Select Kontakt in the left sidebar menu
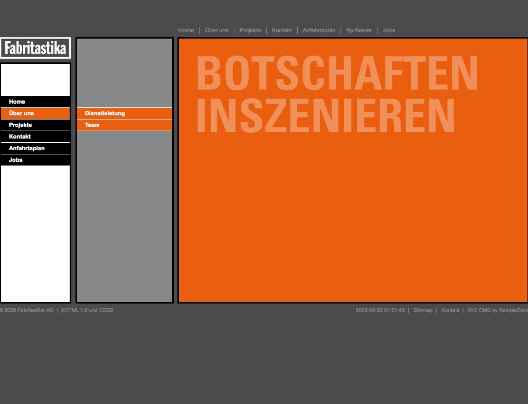Viewport: 528px width, 404px height. tap(35, 136)
